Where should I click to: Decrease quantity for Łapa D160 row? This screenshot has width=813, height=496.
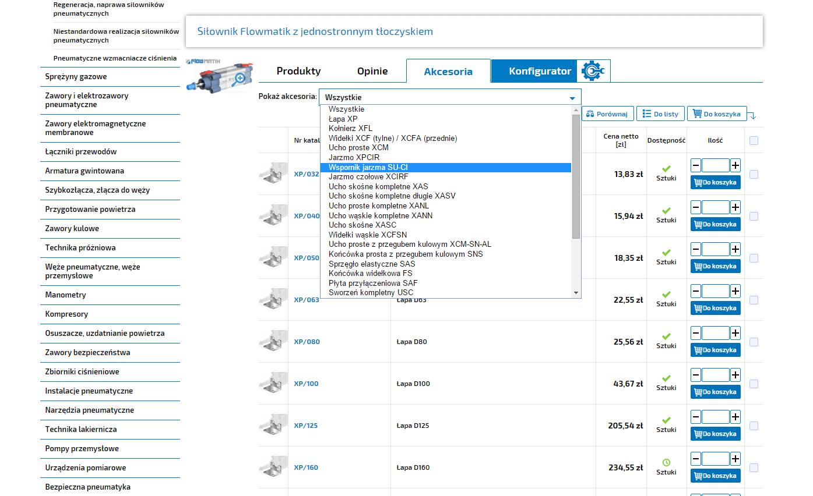(696, 459)
